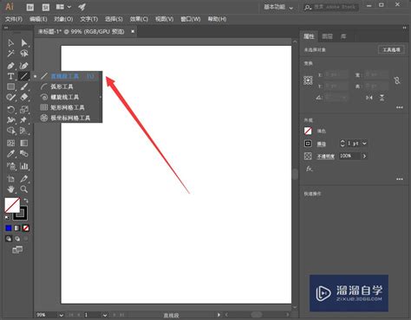This screenshot has width=411, height=320.
Task: Open the 帮助(H) menu
Action: (x=217, y=19)
